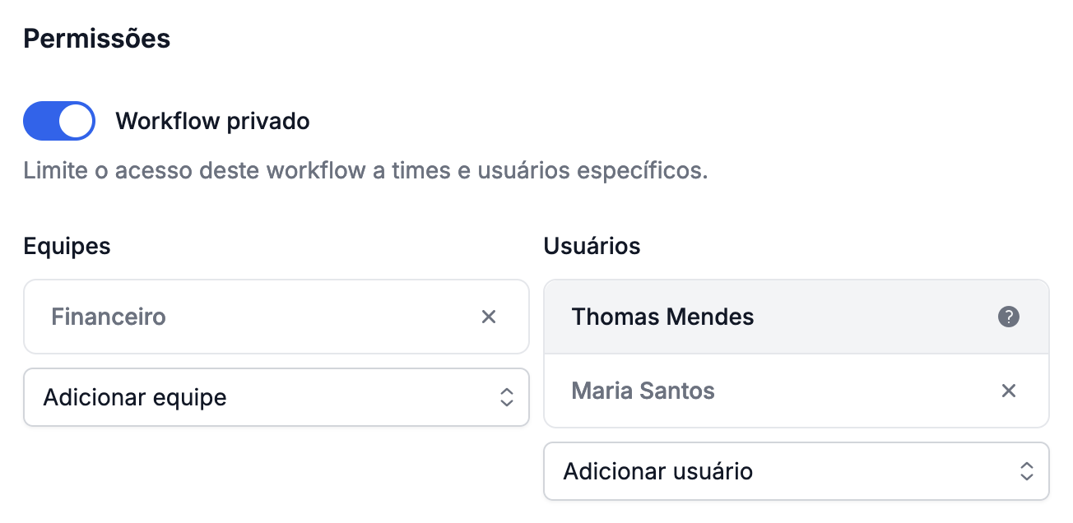Select the Maria Santos user row
Viewport: 1073px width, 523px height.
[x=797, y=391]
